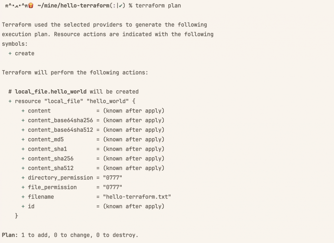Click the hash symbol before local_file.hello_world
Image resolution: width=334 pixels, height=243 pixels.
[x=10, y=92]
